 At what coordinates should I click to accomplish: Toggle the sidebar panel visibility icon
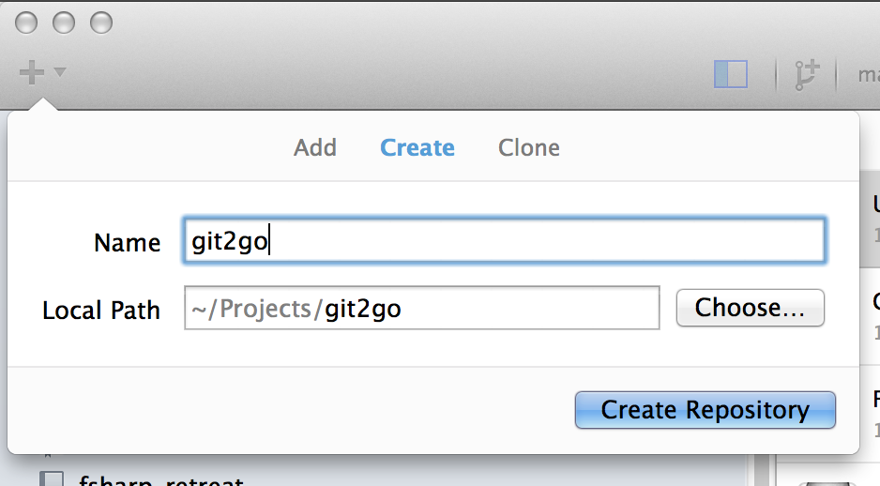click(x=730, y=74)
